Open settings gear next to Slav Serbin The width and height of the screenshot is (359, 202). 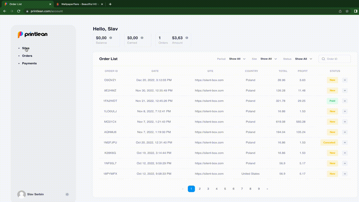pos(67,194)
